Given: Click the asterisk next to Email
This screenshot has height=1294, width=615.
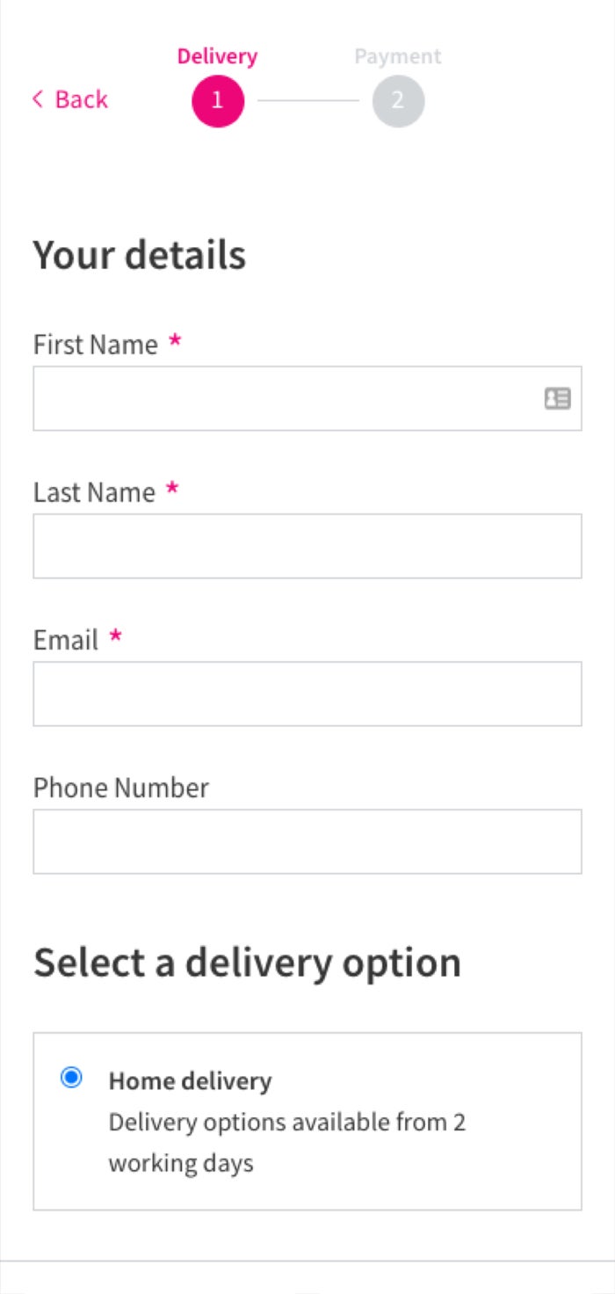Looking at the screenshot, I should click(x=115, y=638).
